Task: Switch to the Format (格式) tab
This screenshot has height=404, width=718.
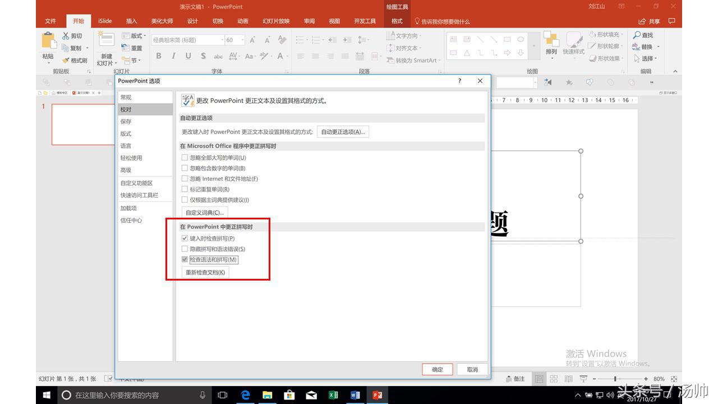Action: (397, 21)
